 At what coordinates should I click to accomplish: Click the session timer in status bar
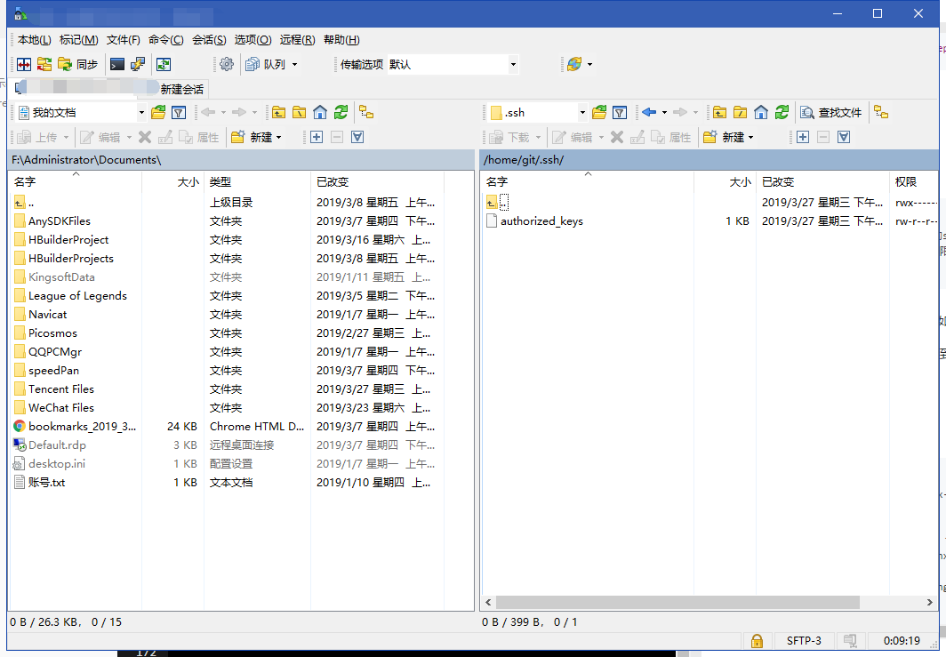click(x=903, y=641)
